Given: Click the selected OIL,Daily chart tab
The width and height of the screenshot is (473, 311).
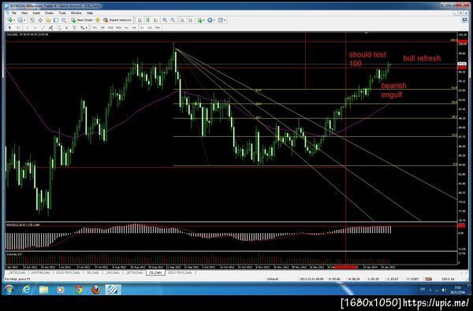Looking at the screenshot, I should point(155,272).
